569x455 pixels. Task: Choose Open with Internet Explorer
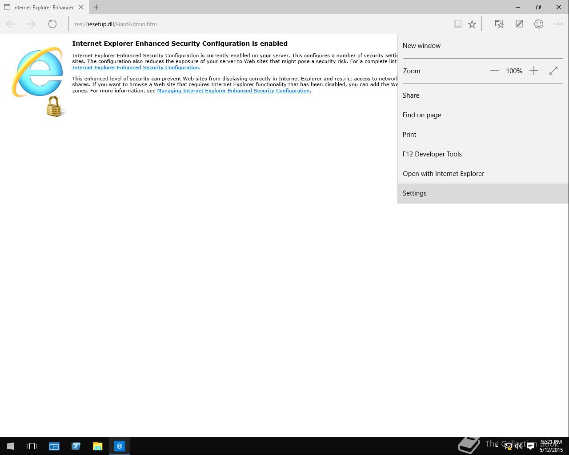pos(483,174)
